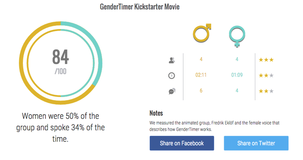Image resolution: width=303 pixels, height=160 pixels.
Task: Click the three-star rating for participants
Action: click(266, 60)
